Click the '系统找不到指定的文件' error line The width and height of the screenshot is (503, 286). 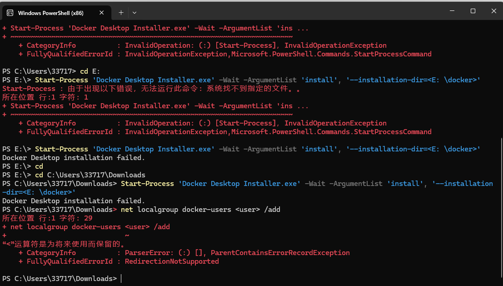(x=151, y=89)
